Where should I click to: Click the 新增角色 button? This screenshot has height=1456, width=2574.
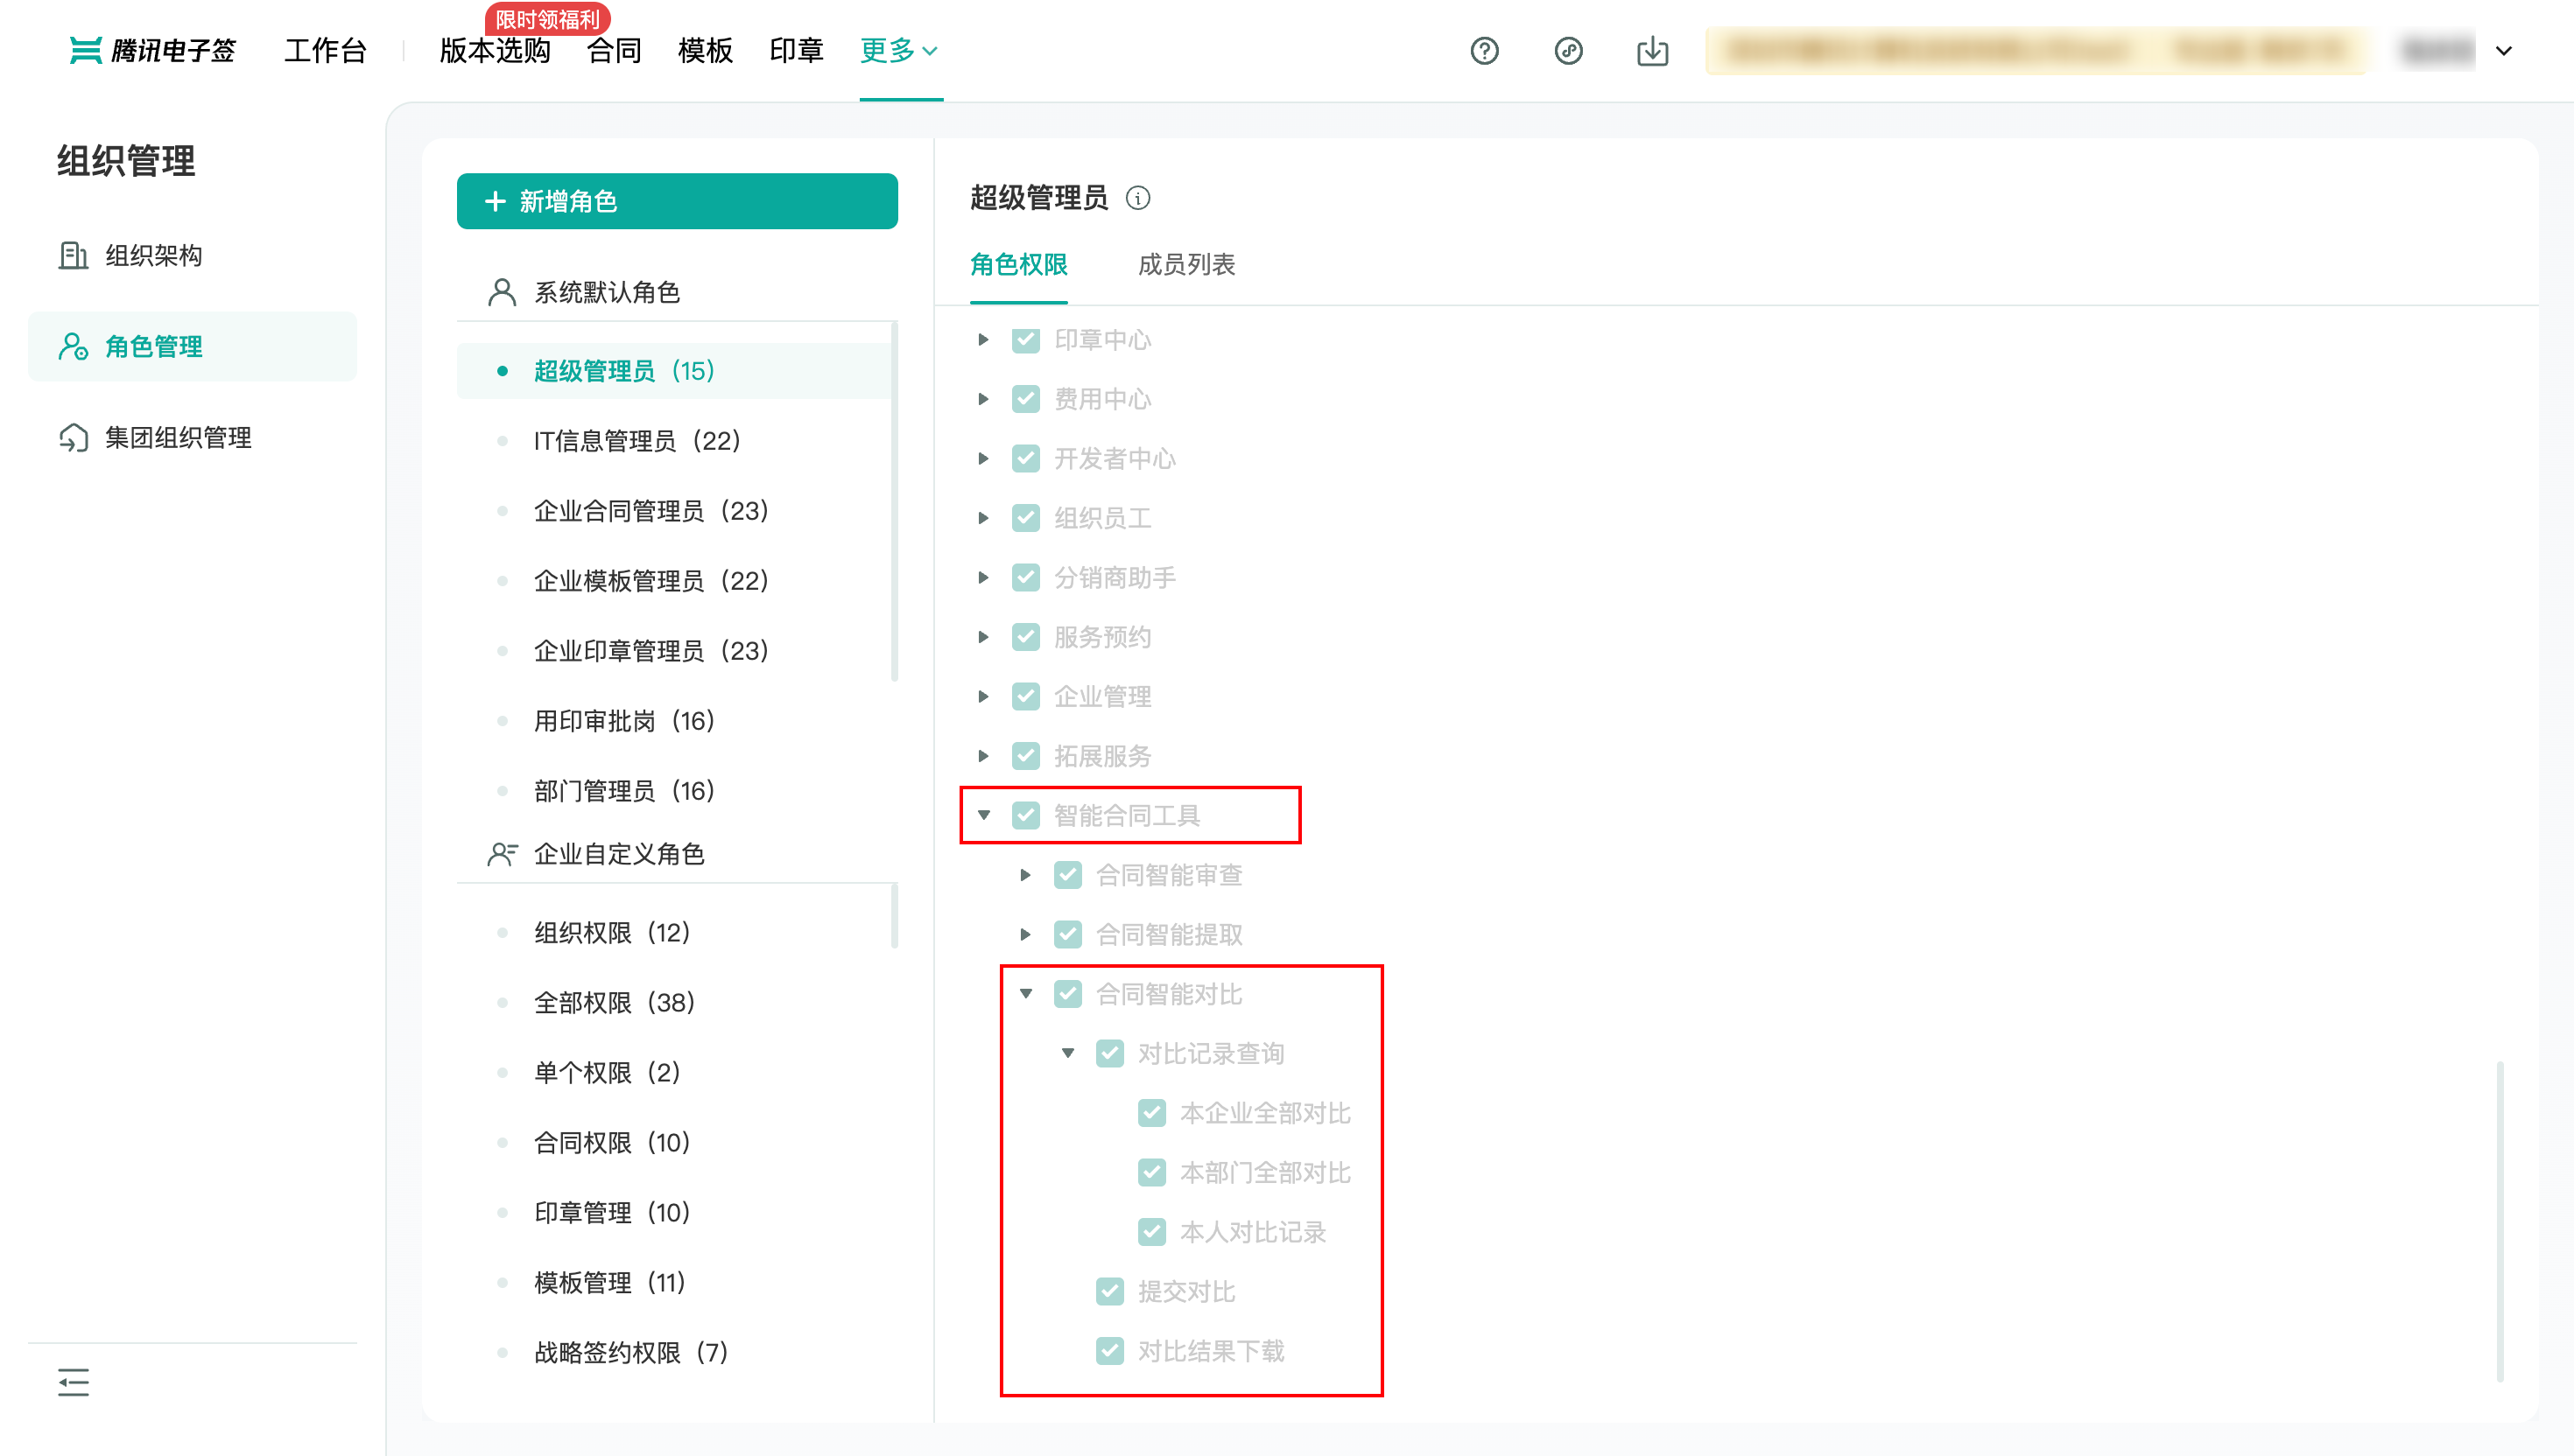point(678,201)
